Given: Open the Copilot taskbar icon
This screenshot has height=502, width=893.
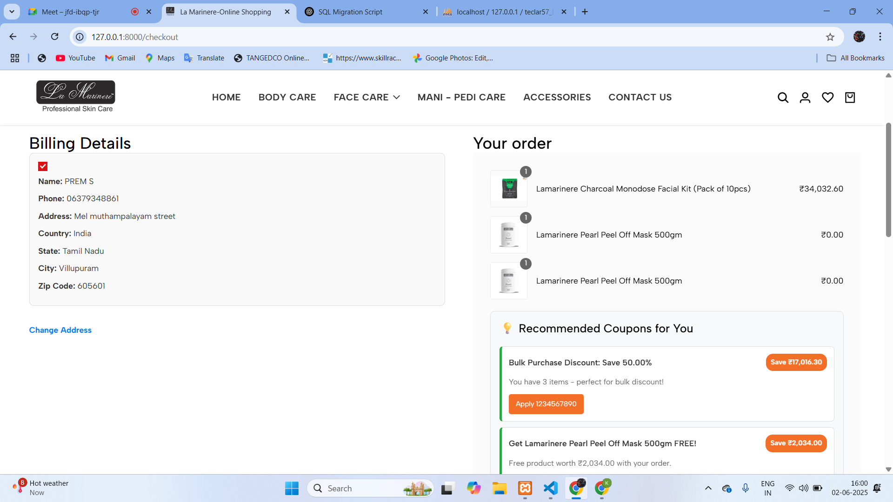Looking at the screenshot, I should [474, 488].
